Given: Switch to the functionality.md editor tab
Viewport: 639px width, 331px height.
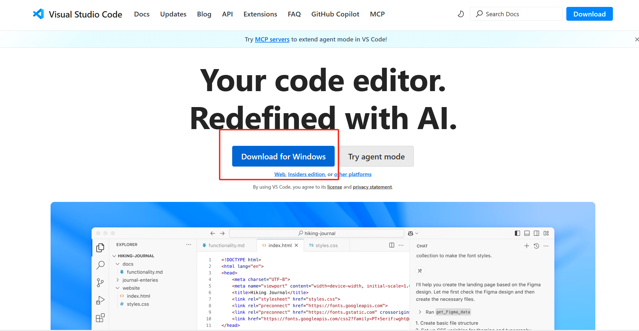Looking at the screenshot, I should point(227,245).
